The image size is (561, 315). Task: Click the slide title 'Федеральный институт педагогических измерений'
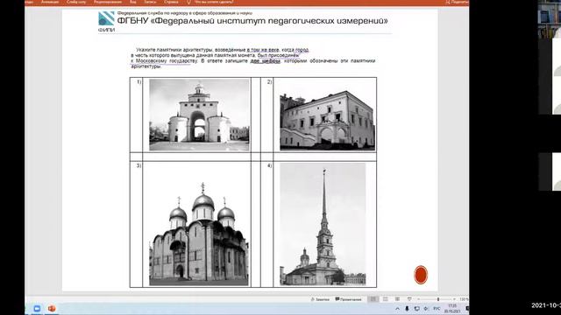(252, 21)
